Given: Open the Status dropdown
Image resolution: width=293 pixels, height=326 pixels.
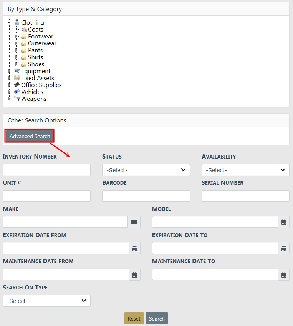Looking at the screenshot, I should 146,170.
